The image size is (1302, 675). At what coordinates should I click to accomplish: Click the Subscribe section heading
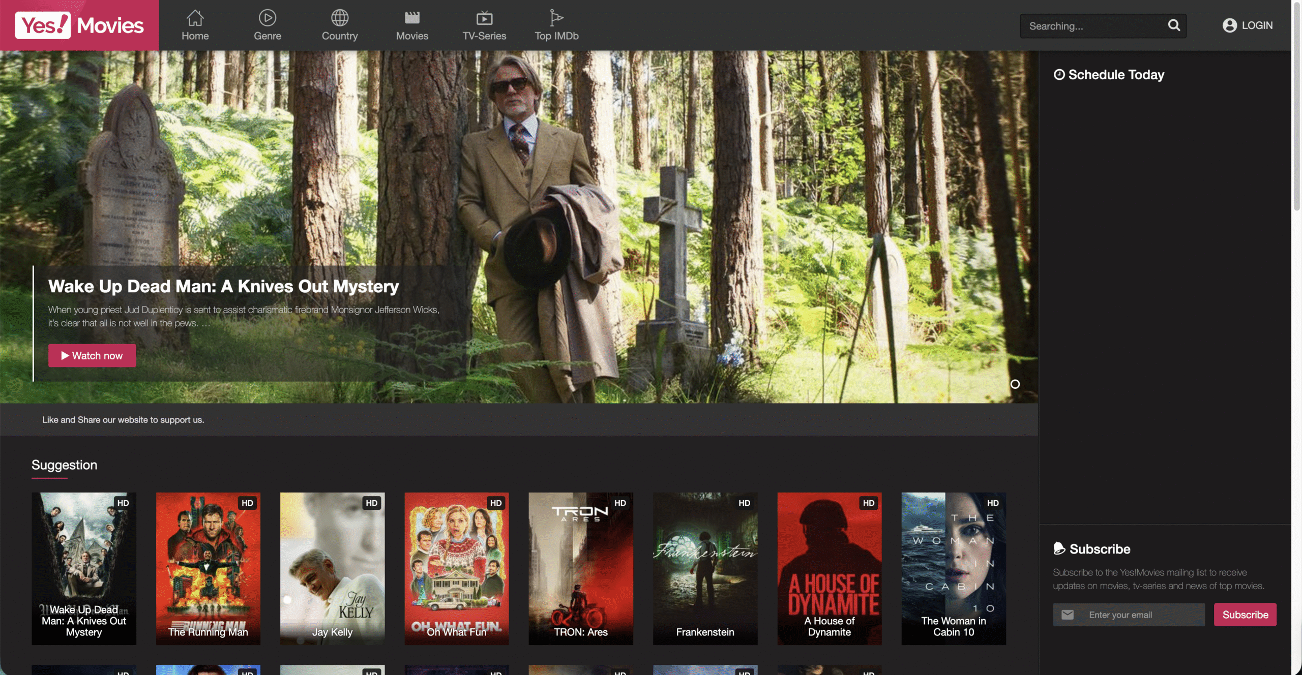(1092, 549)
